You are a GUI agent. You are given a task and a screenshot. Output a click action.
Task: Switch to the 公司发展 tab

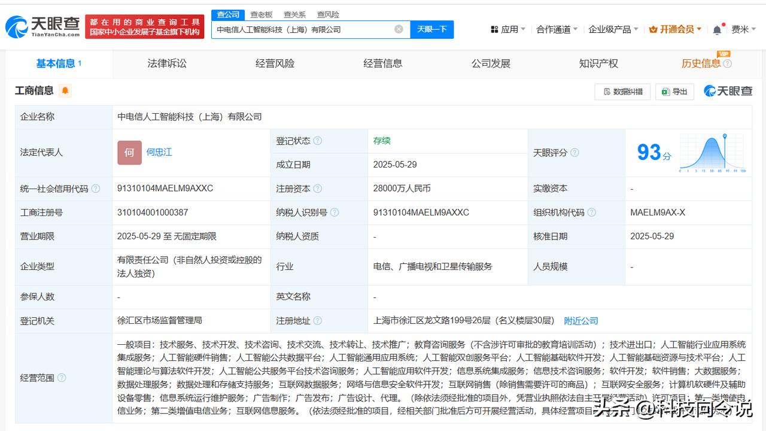click(491, 63)
